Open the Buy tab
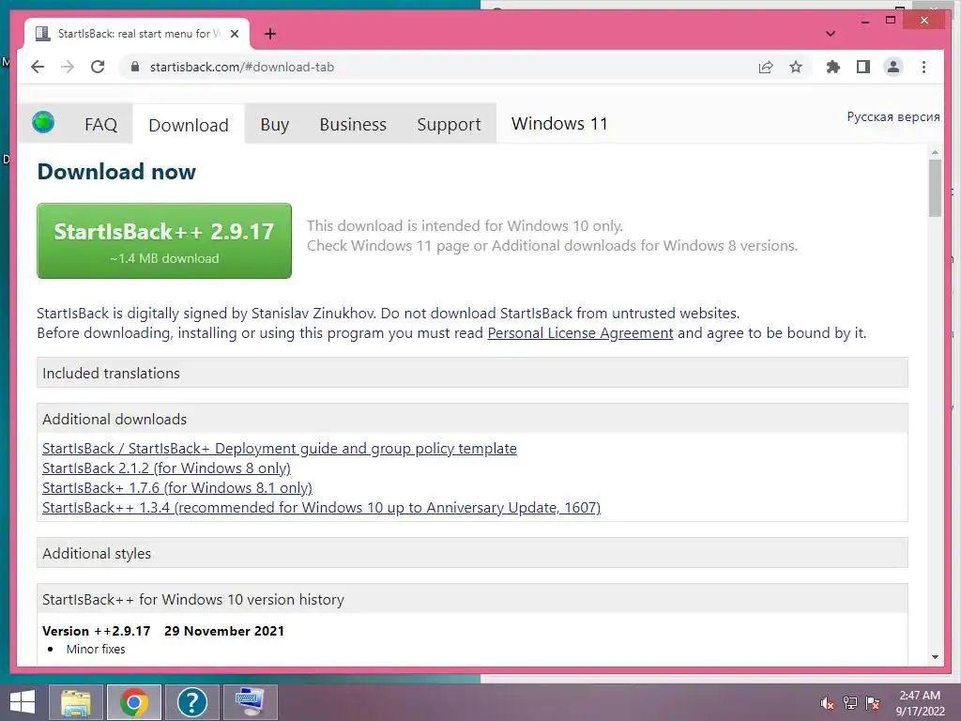The width and height of the screenshot is (961, 721). click(274, 125)
